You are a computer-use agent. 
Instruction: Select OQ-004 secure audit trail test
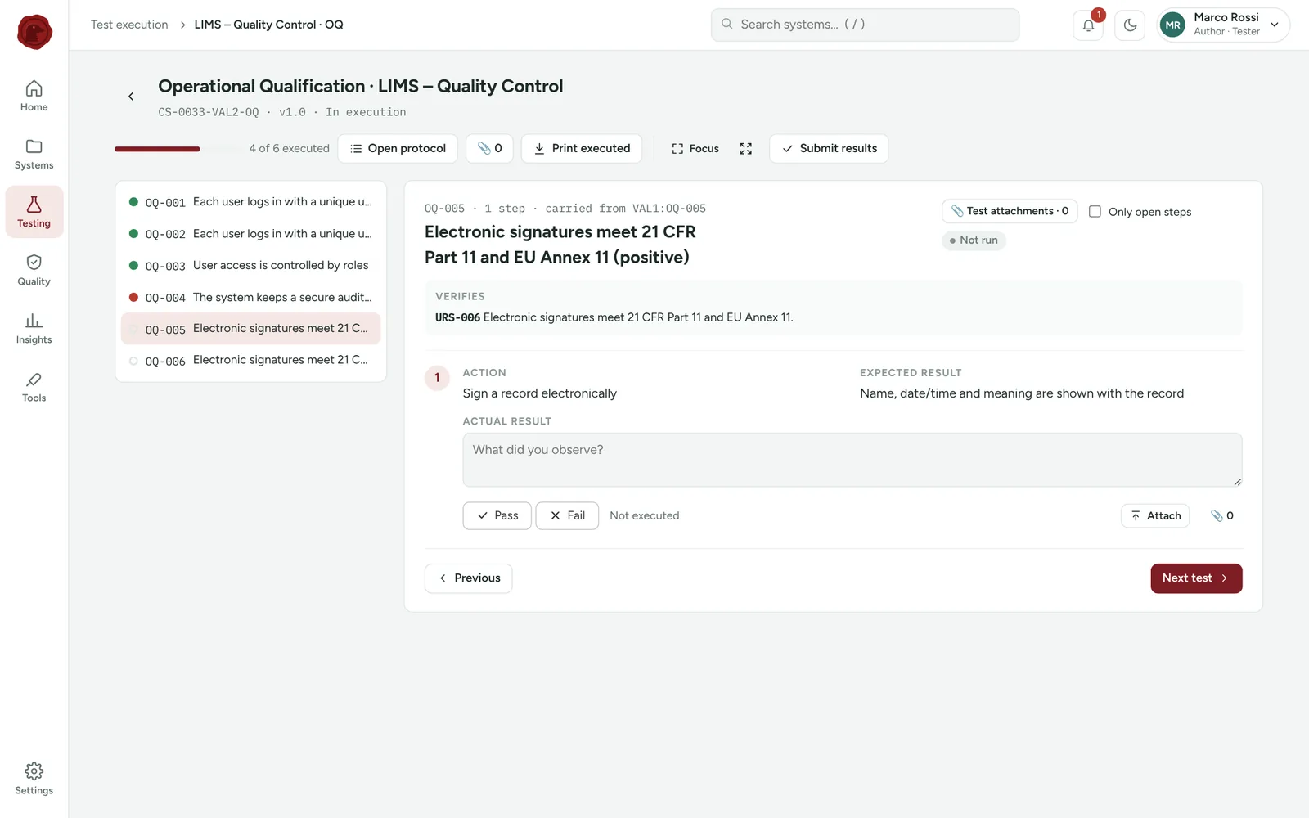(250, 298)
